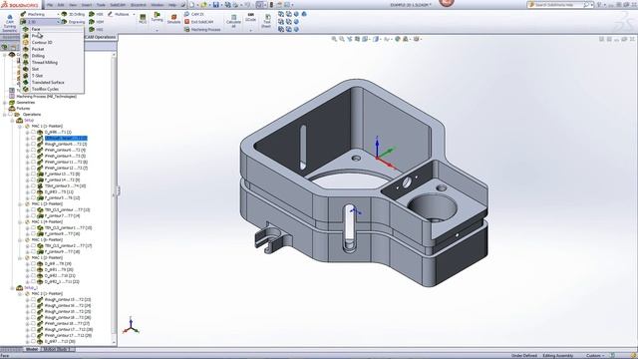
Task: Tick the checkbox of F_contour5 operation [12]
Action: [x=33, y=197]
